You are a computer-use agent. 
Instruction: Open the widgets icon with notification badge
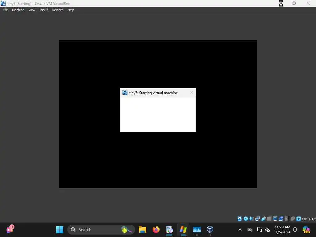click(10, 229)
